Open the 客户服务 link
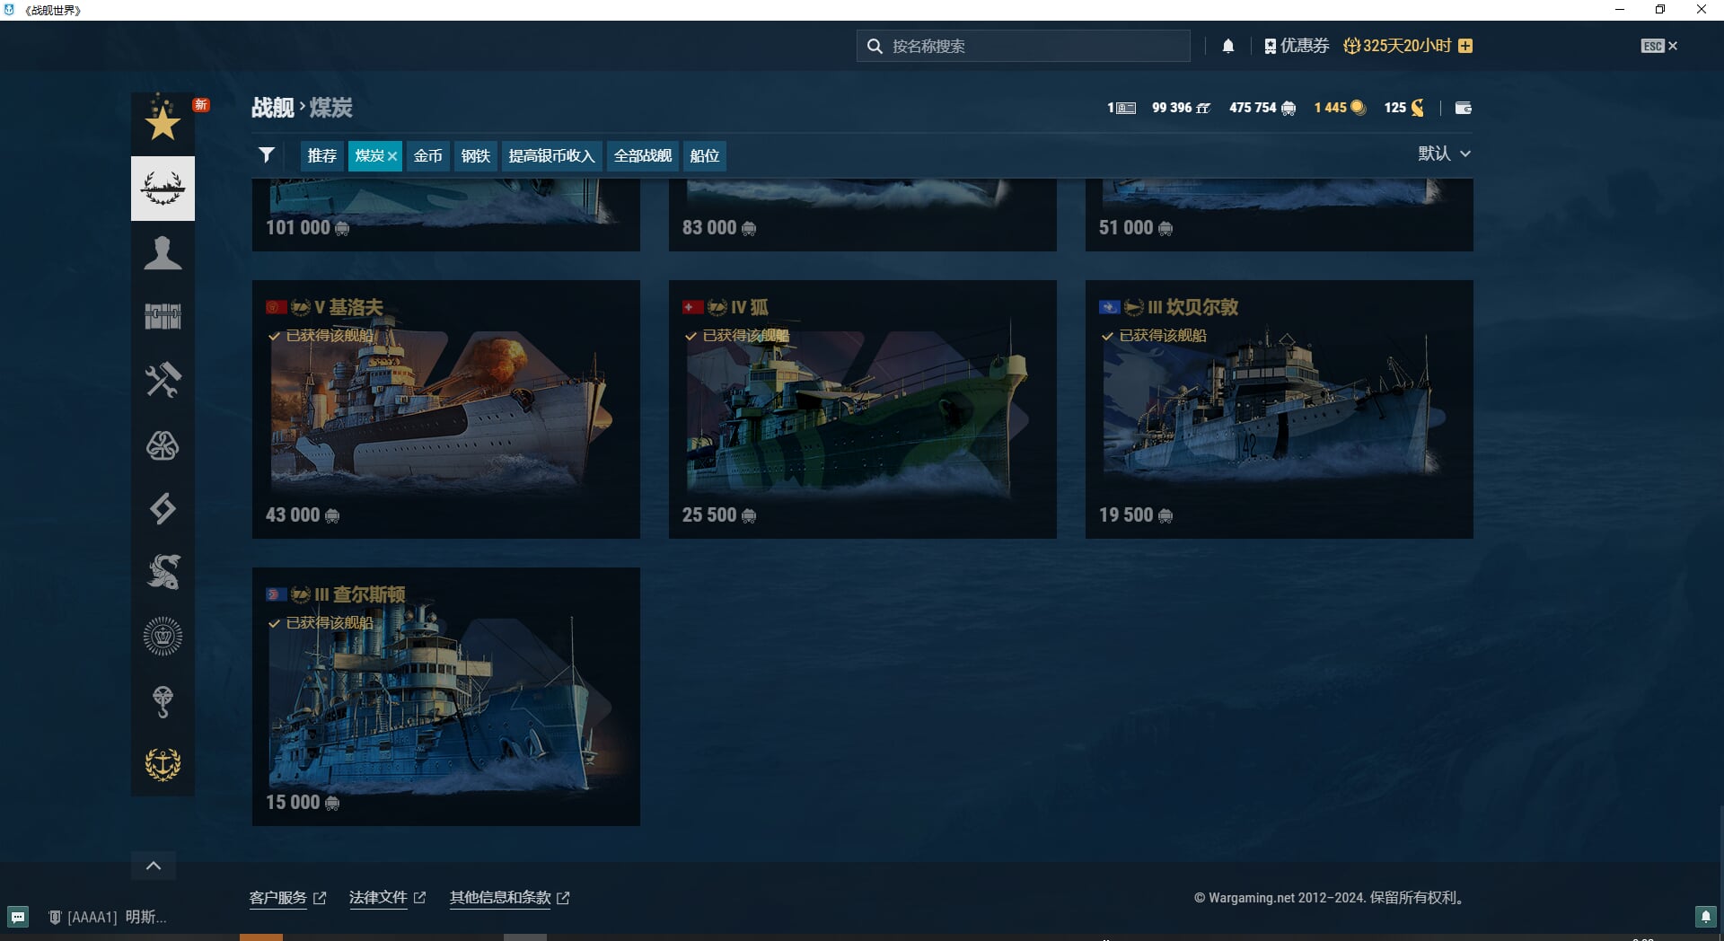 coord(278,898)
